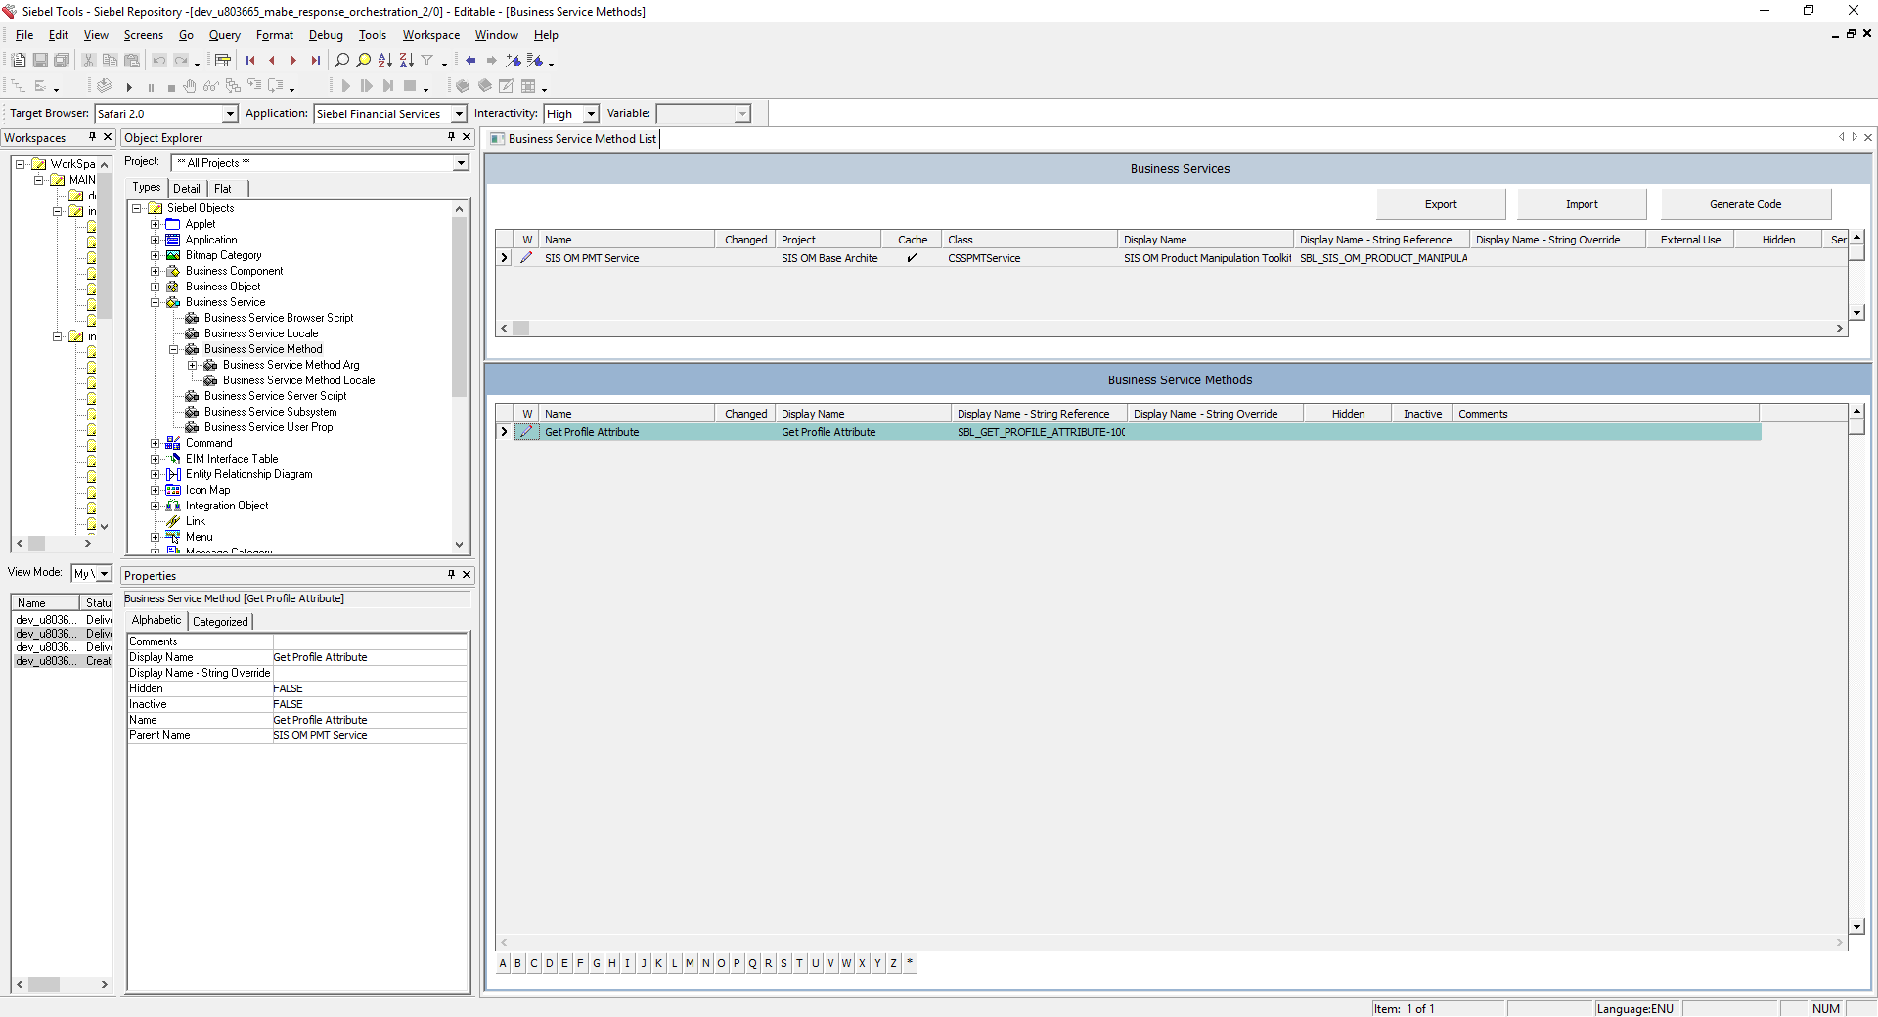Click the Add Bookmark flag icon
Viewport: 1878px width, 1017px height.
pyautogui.click(x=514, y=61)
